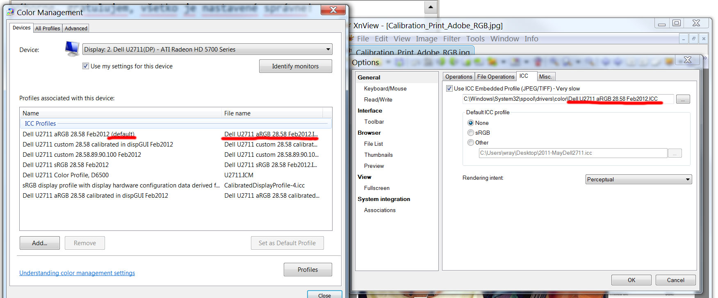Screen dimensions: 718x298
Task: Toggle Use my settings for this device
Action: point(86,66)
